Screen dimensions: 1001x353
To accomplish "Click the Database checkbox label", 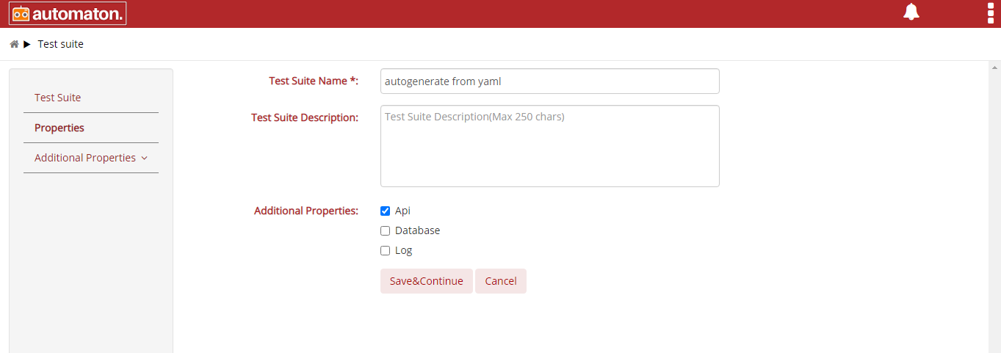I will (417, 230).
